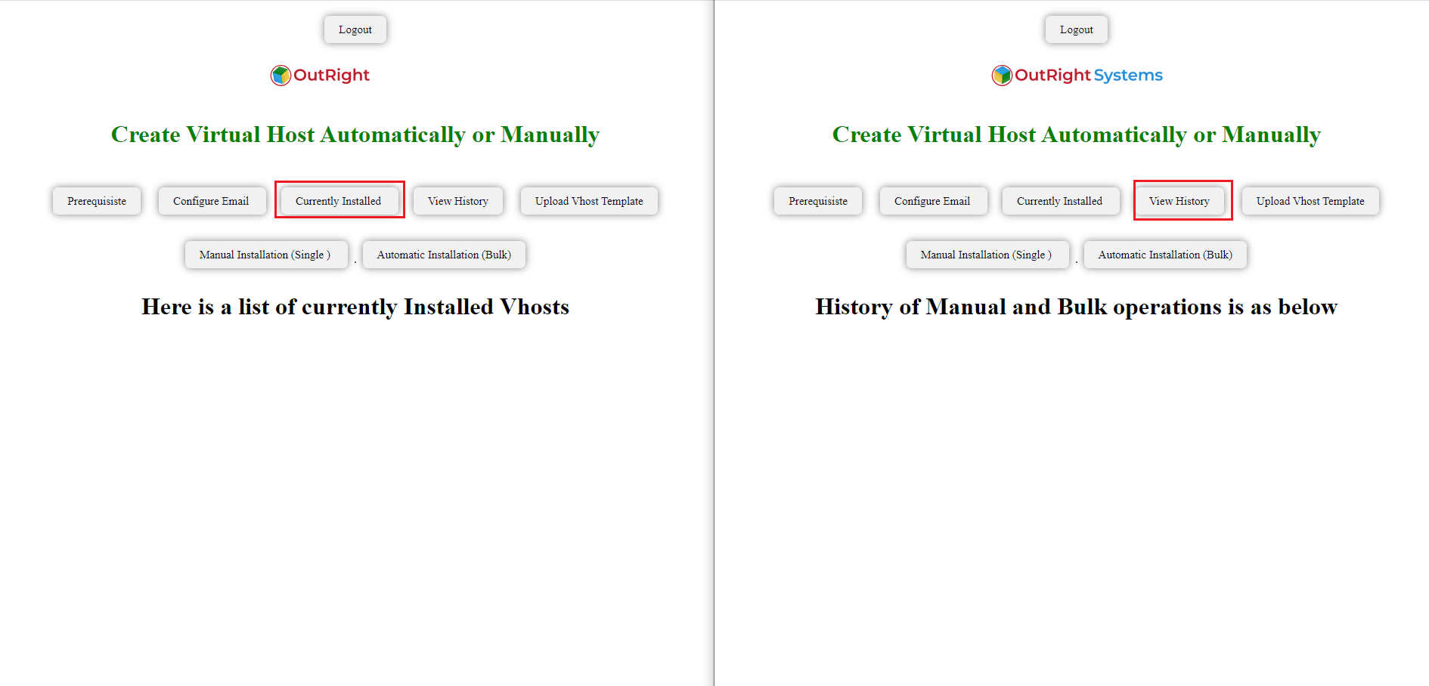The height and width of the screenshot is (686, 1429).
Task: Open Prerequisiste in right panel
Action: pos(818,201)
